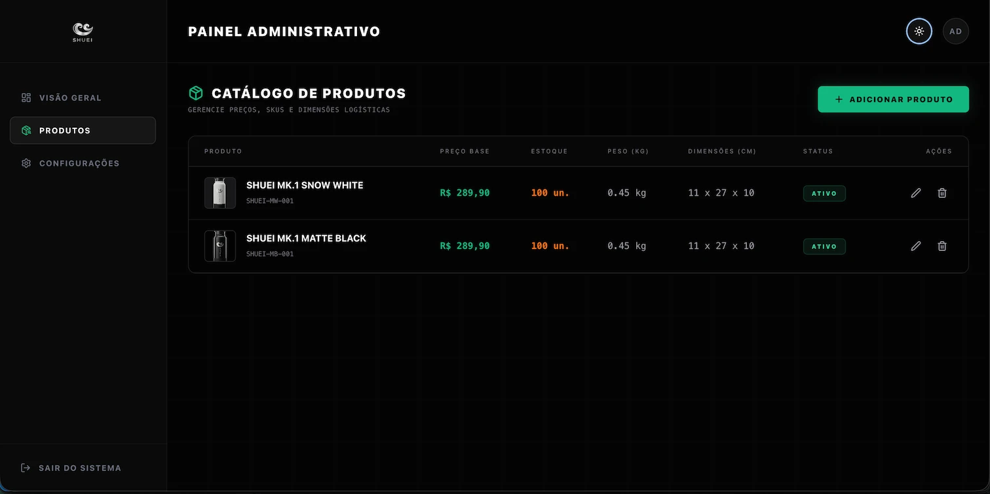Click the R$ 289,90 price of Matte Black
This screenshot has height=494, width=990.
465,246
